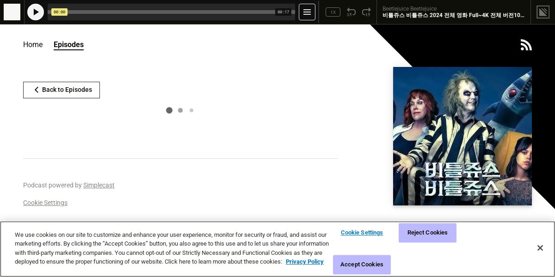Viewport: 555px width, 277px height.
Task: Click the 00:00 current time label
Action: (x=59, y=12)
